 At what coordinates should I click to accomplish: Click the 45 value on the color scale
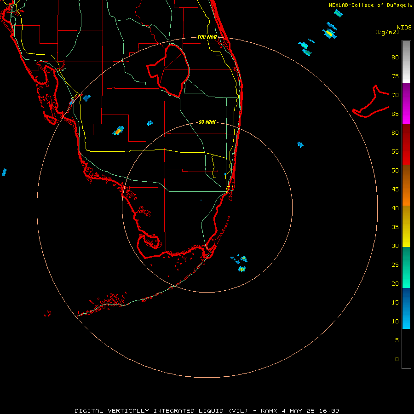click(395, 190)
